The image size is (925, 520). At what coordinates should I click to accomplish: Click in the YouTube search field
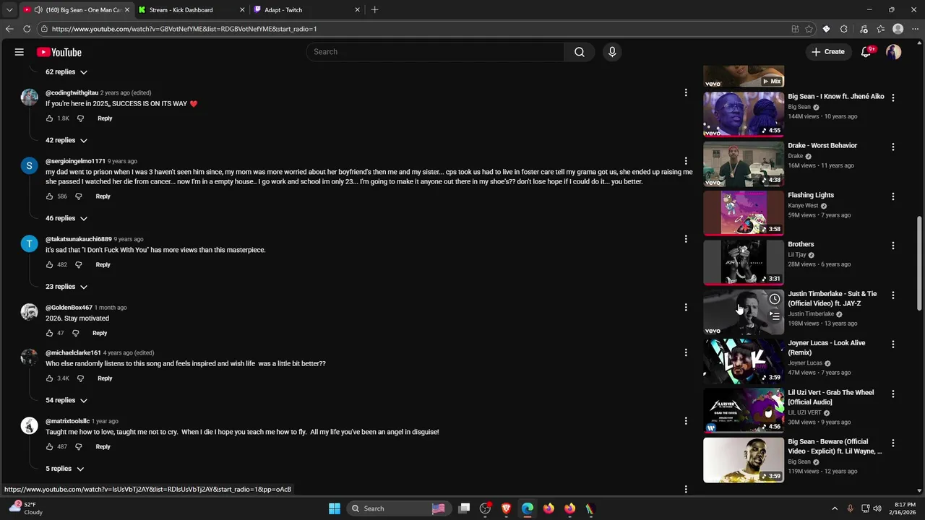[436, 52]
